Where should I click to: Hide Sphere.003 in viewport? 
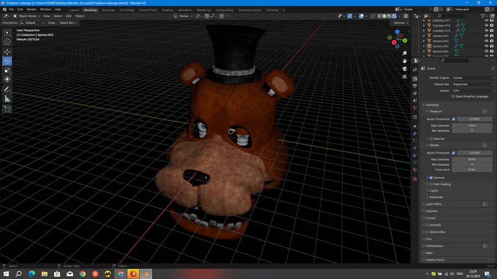pos(487,46)
